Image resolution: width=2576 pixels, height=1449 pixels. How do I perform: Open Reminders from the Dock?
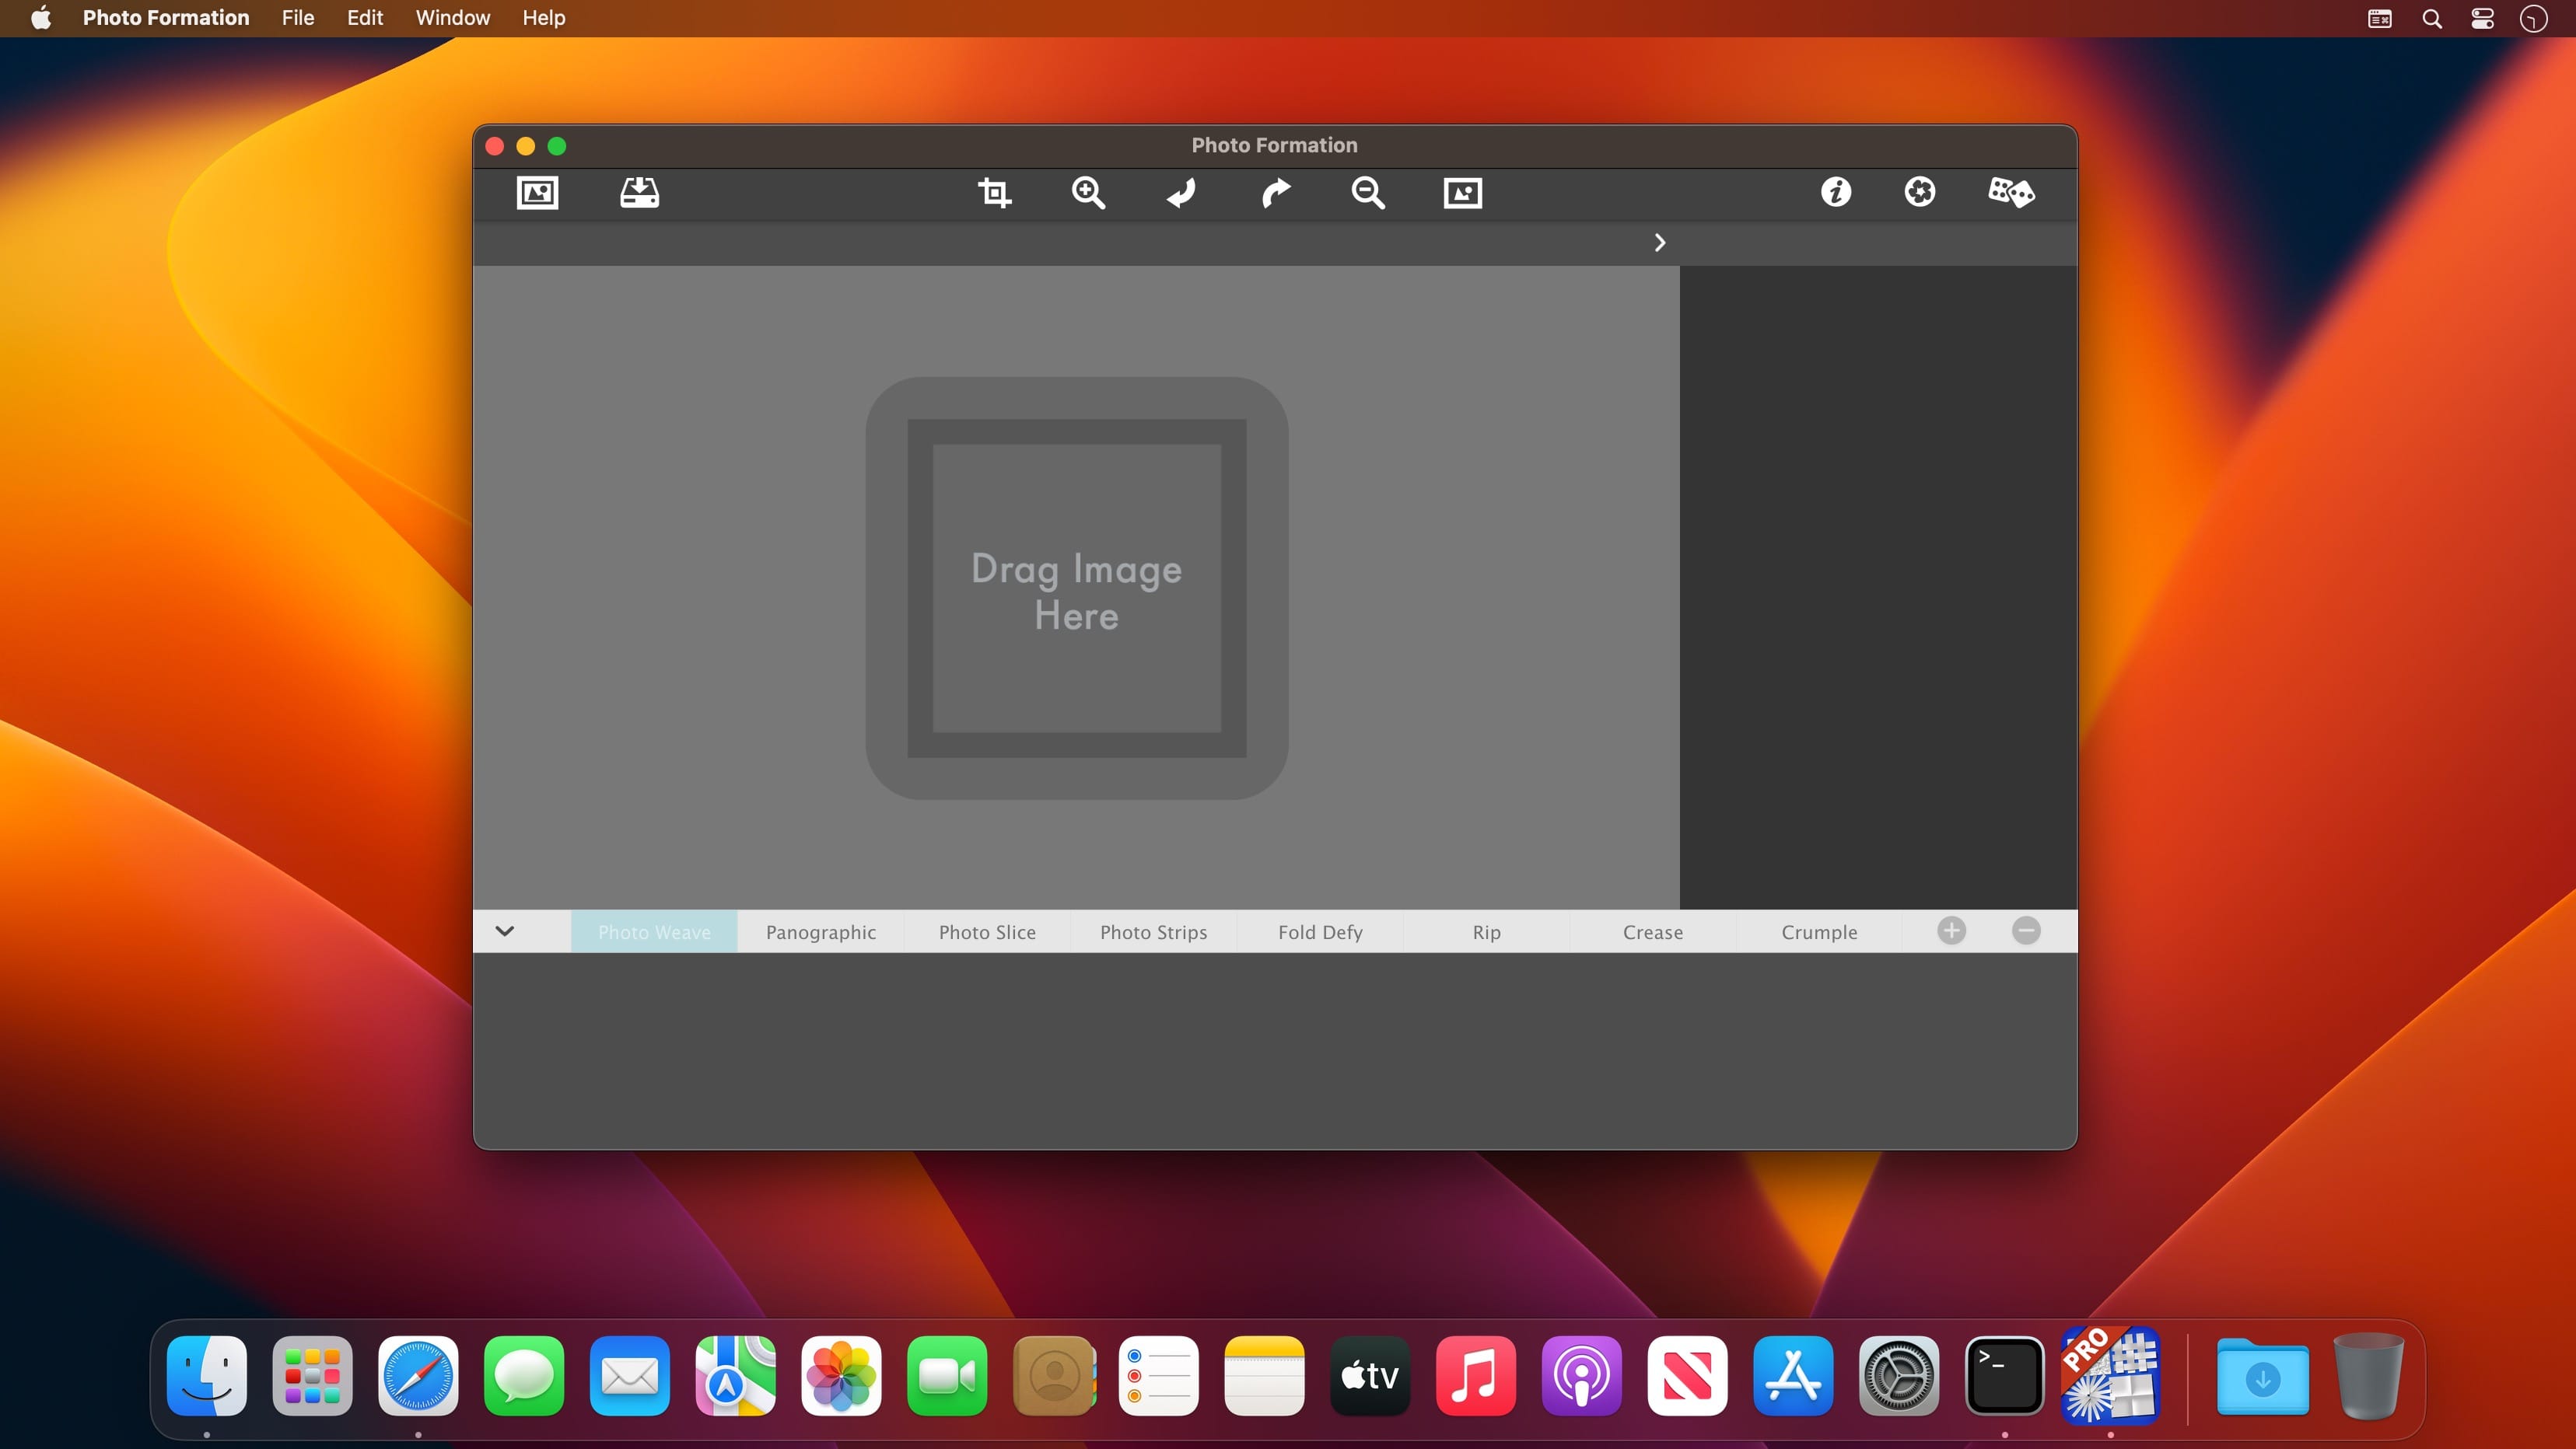[x=1159, y=1375]
